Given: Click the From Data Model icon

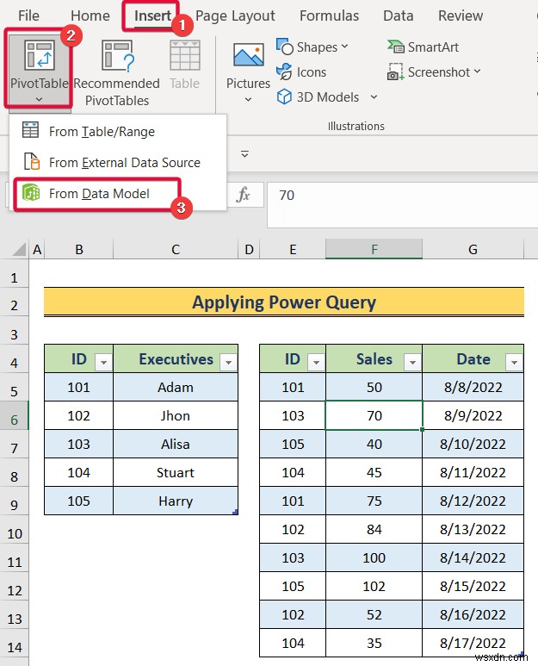Looking at the screenshot, I should [x=31, y=193].
